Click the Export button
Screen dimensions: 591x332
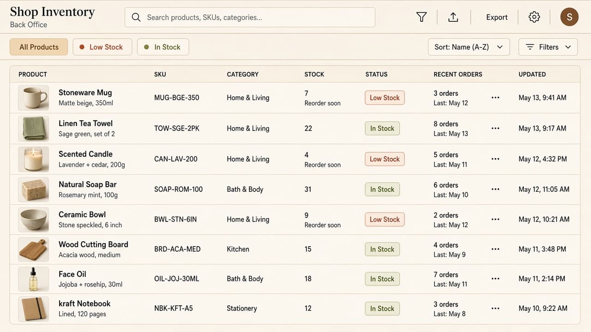pyautogui.click(x=497, y=17)
